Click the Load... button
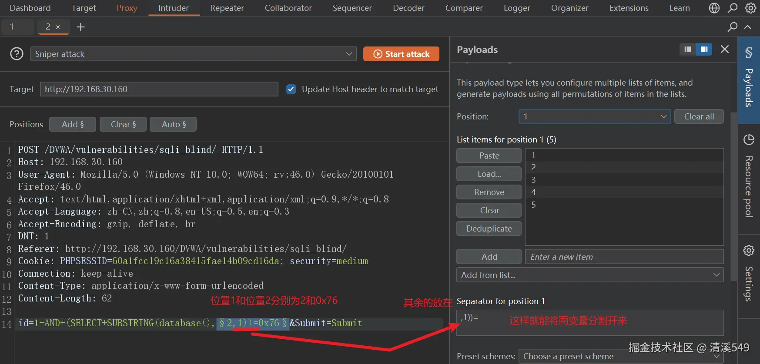This screenshot has width=760, height=364. pyautogui.click(x=489, y=174)
